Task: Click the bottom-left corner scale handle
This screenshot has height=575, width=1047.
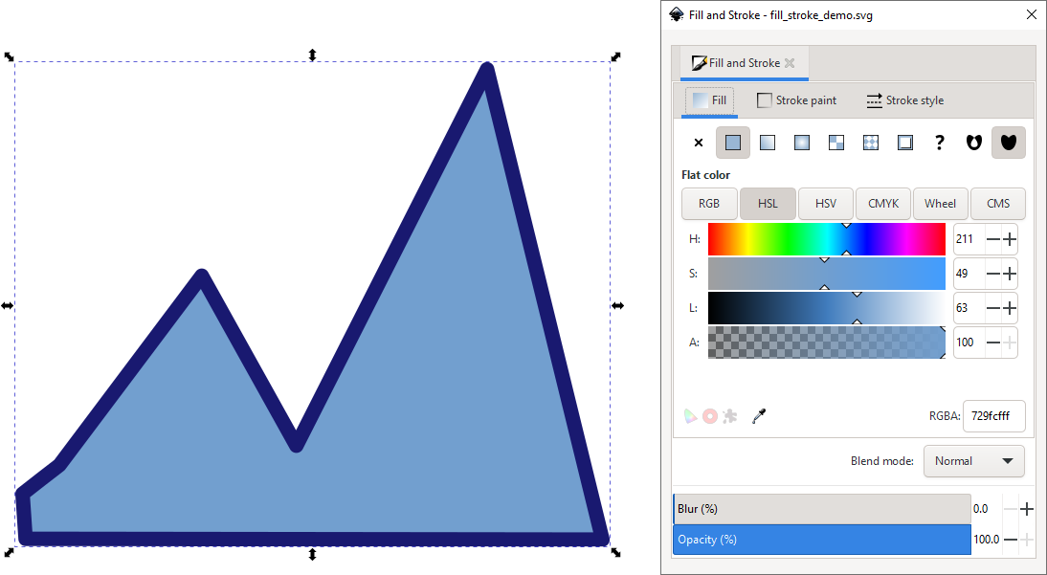Action: tap(9, 552)
